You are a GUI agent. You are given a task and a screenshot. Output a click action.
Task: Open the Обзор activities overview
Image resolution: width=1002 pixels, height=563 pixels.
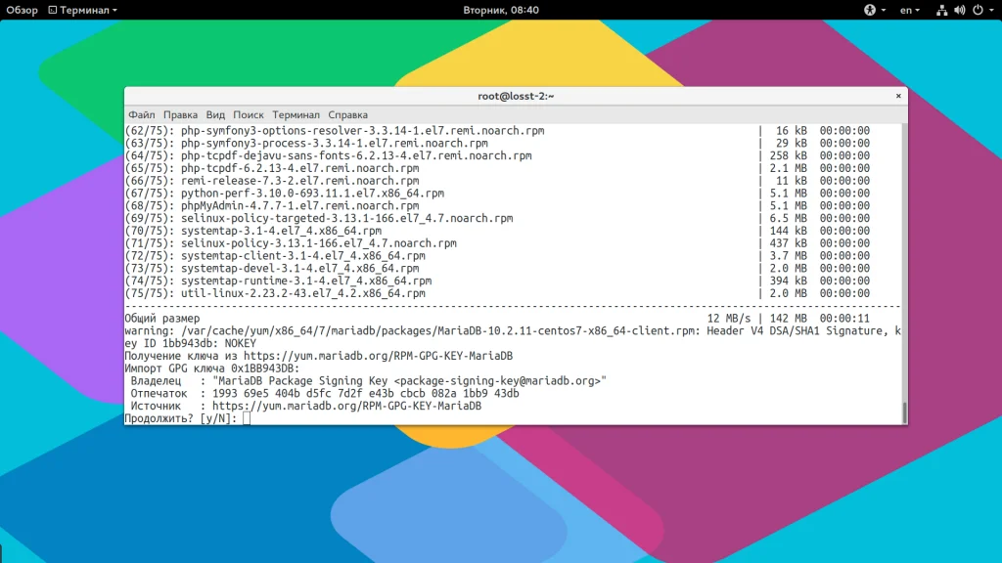pos(22,10)
